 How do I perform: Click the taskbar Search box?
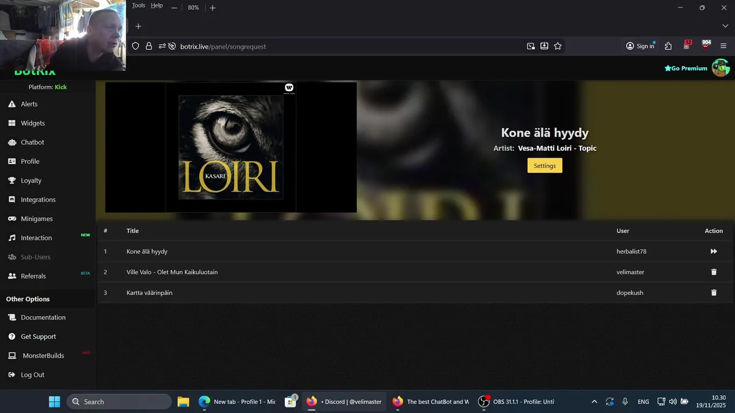click(119, 402)
